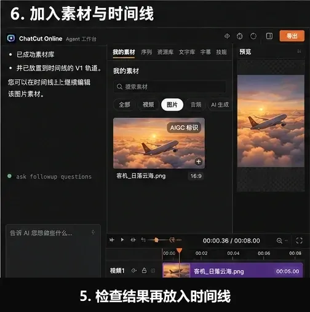Click the swap arrows icon in timeline toolbar
Image resolution: width=310 pixels, height=312 pixels.
tap(143, 240)
